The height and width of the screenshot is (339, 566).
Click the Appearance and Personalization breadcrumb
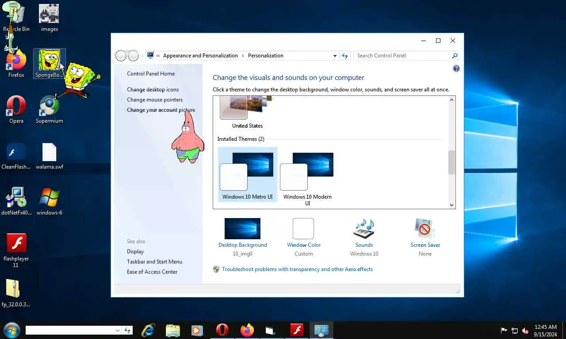200,56
